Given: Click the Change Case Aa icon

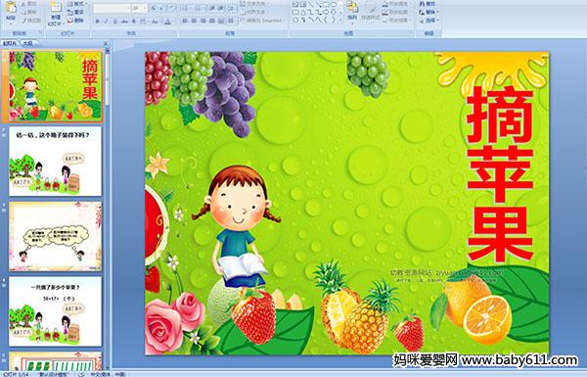Looking at the screenshot, I should (x=155, y=22).
